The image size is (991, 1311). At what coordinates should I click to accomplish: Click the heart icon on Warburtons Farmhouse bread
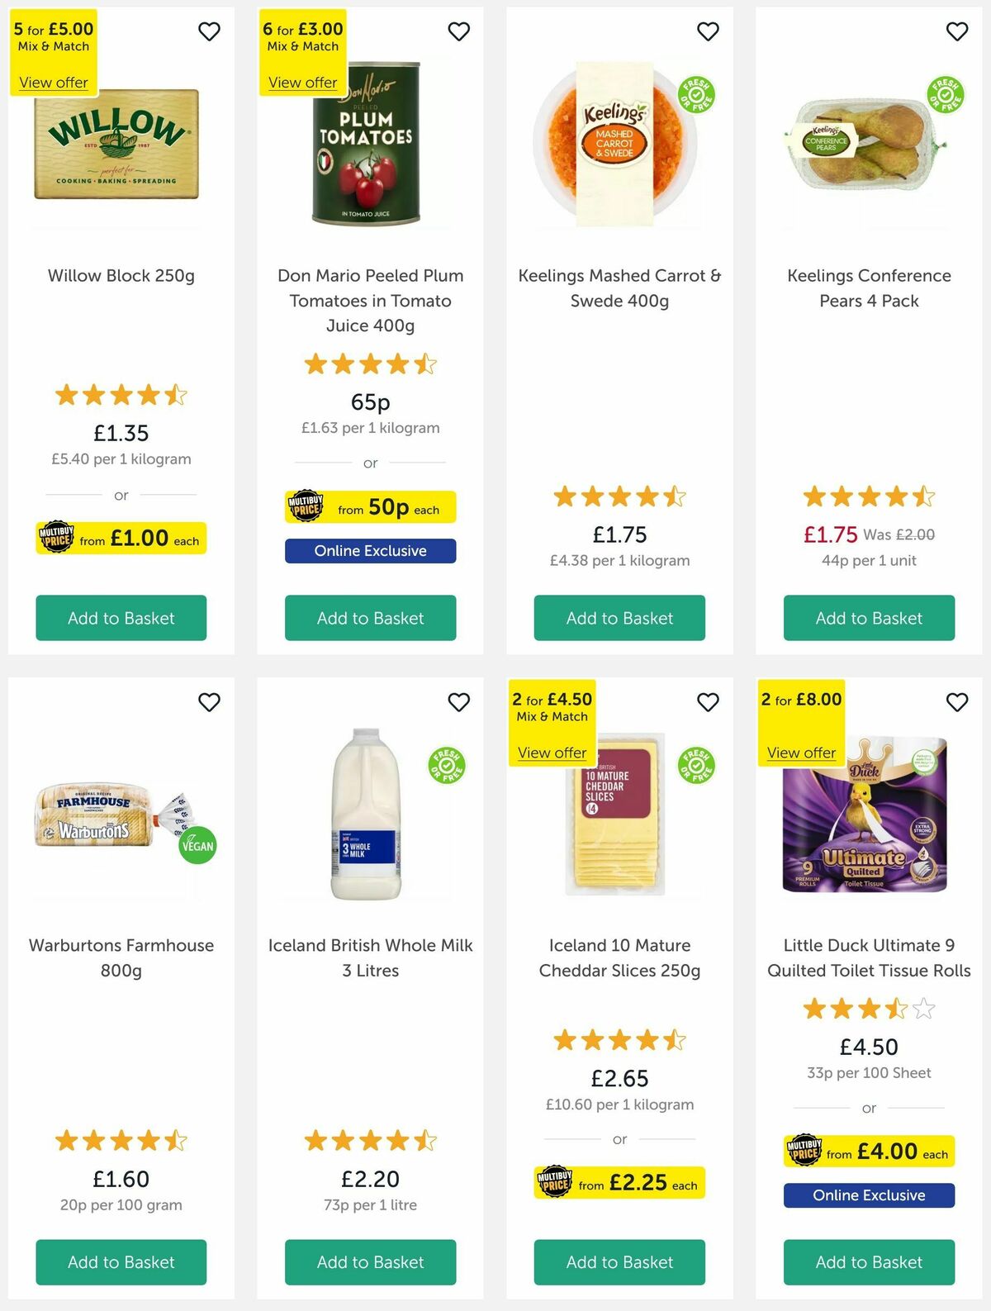pyautogui.click(x=209, y=701)
